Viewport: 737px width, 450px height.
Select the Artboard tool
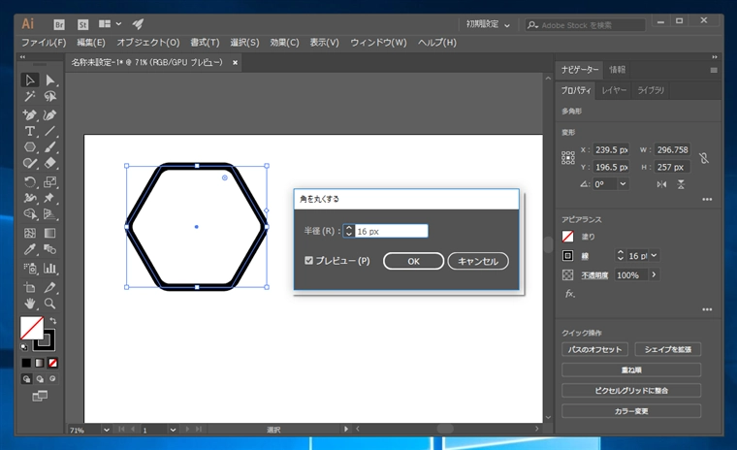[x=30, y=287]
